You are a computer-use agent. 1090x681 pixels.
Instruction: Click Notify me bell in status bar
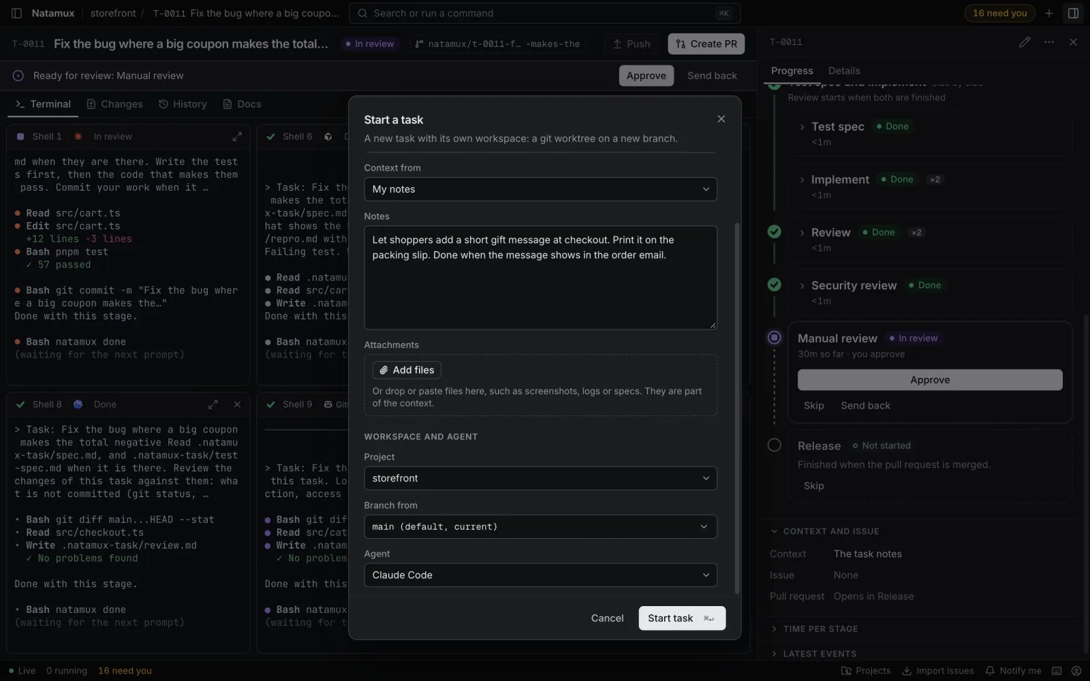1013,671
